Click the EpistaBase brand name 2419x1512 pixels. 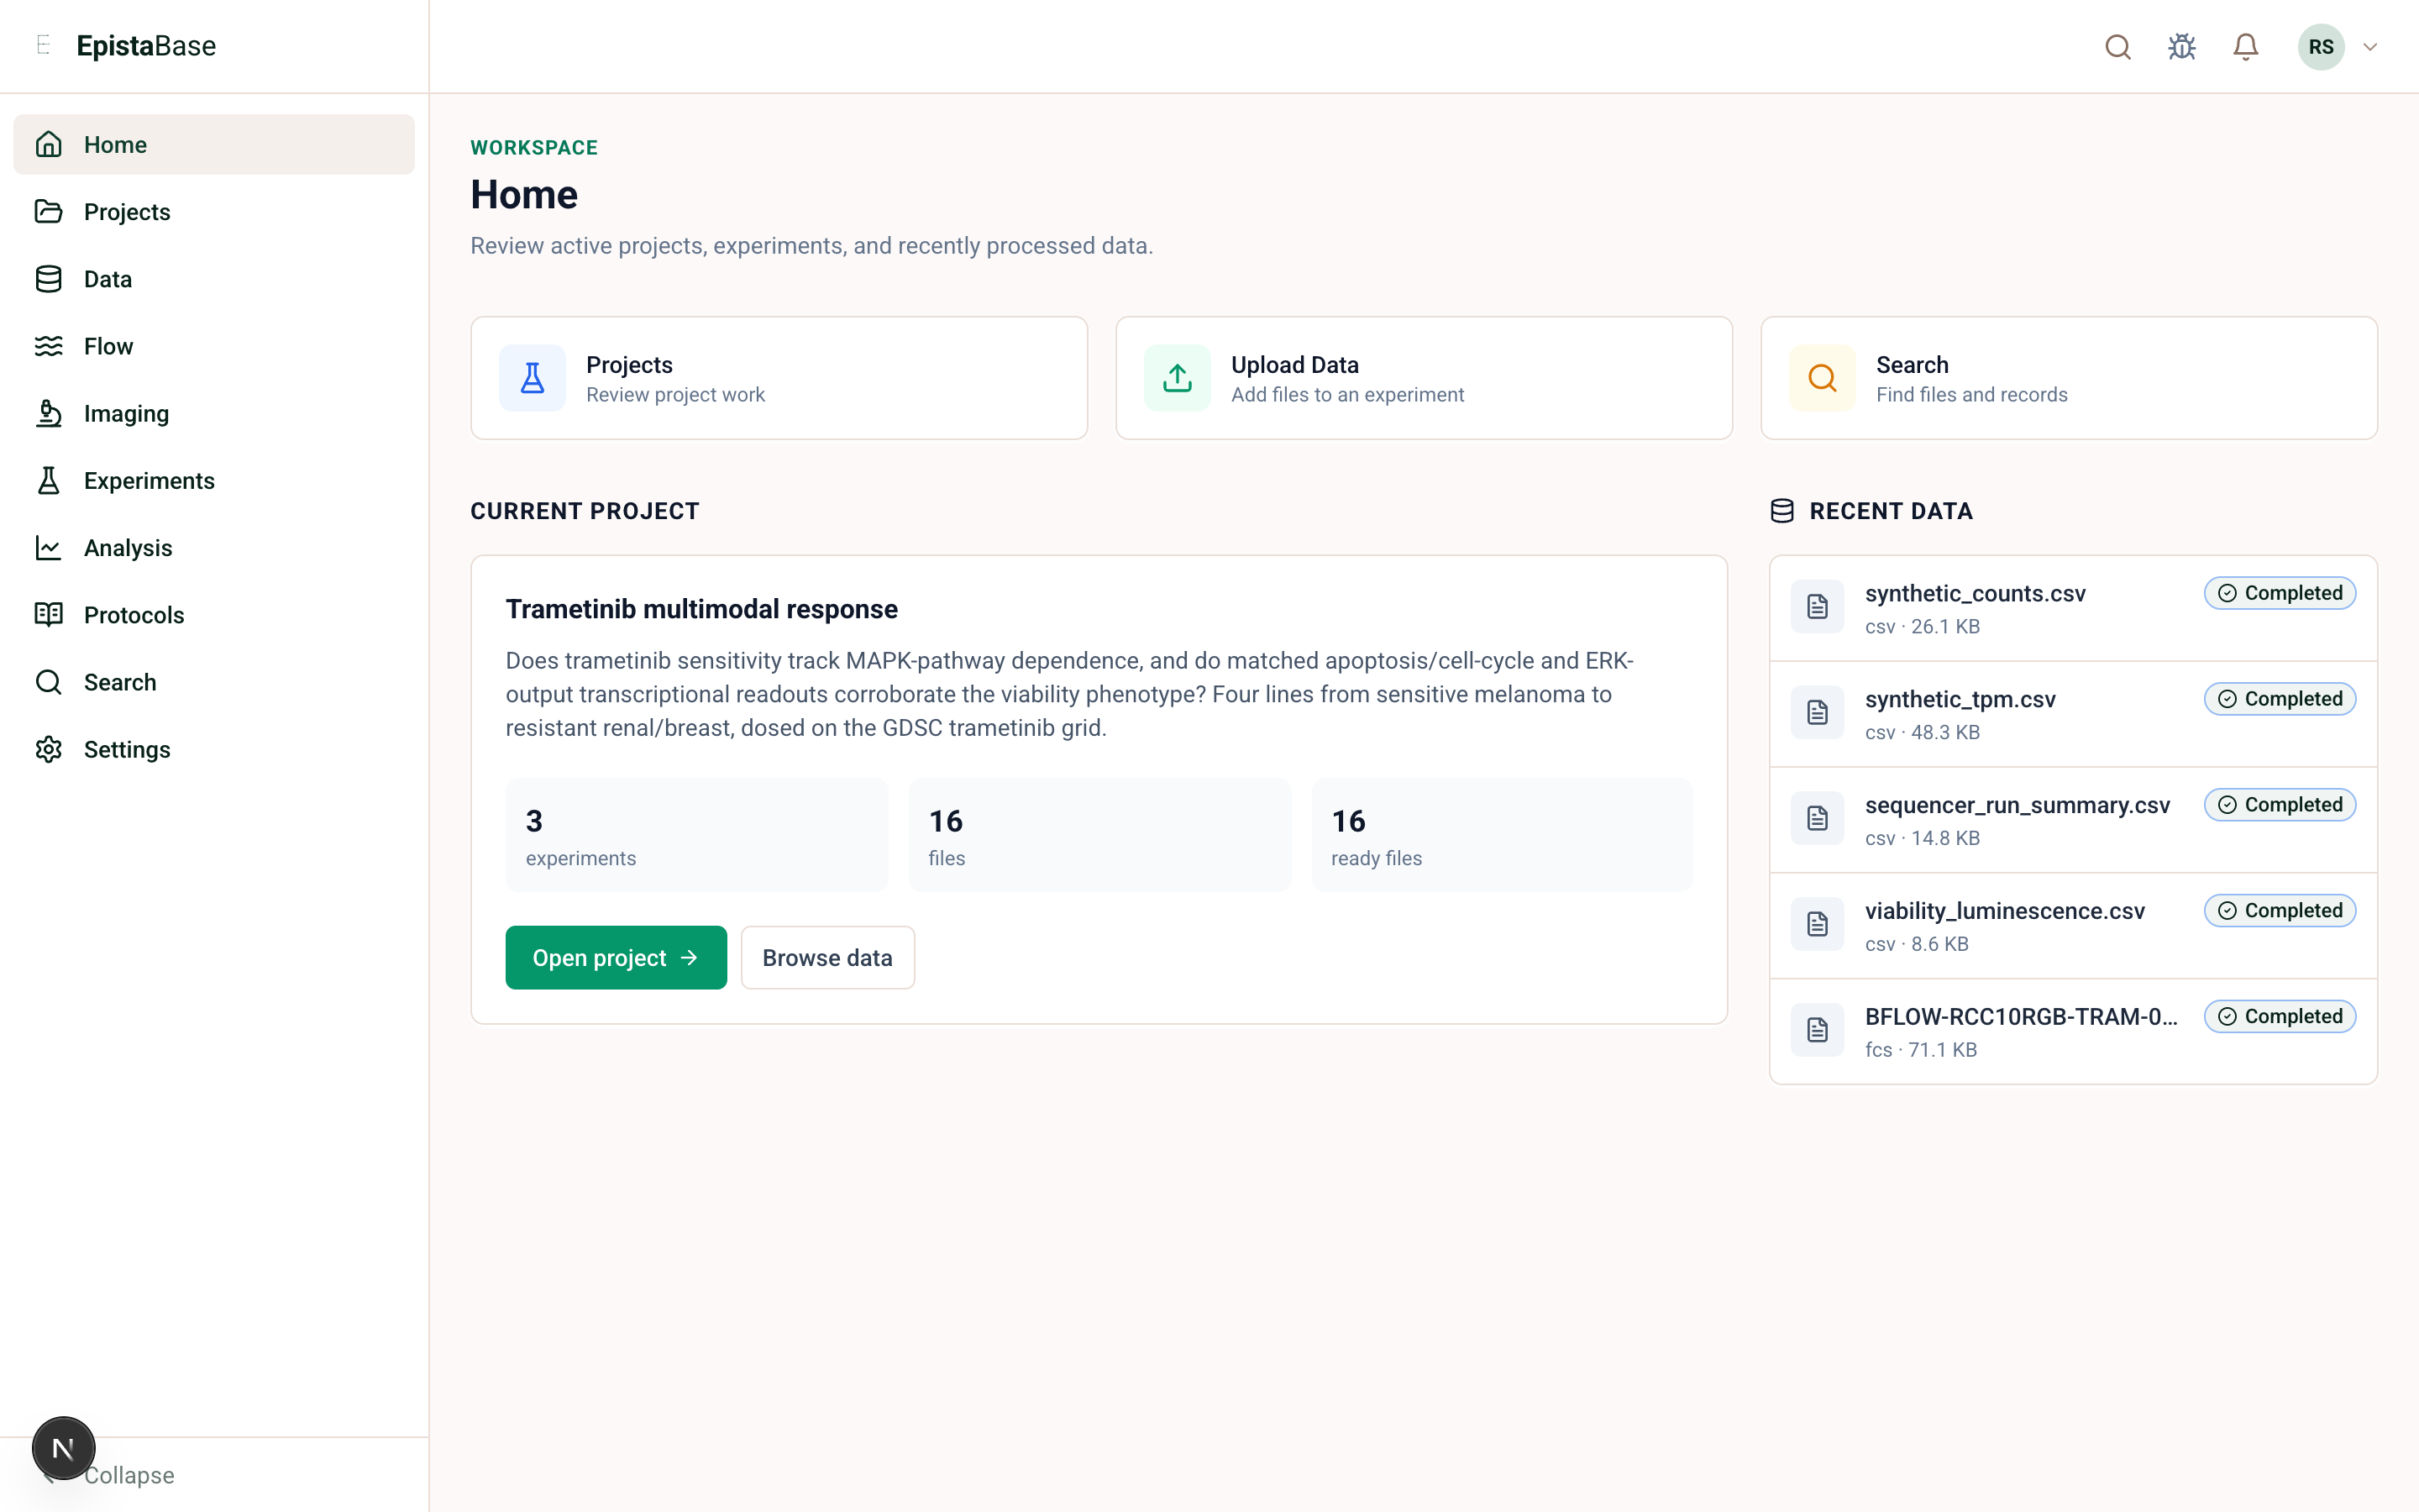pyautogui.click(x=146, y=46)
